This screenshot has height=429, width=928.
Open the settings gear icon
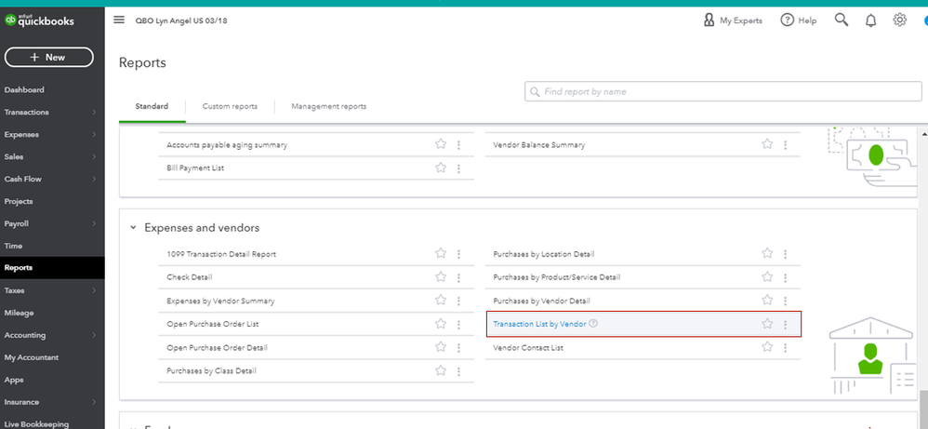pos(900,20)
